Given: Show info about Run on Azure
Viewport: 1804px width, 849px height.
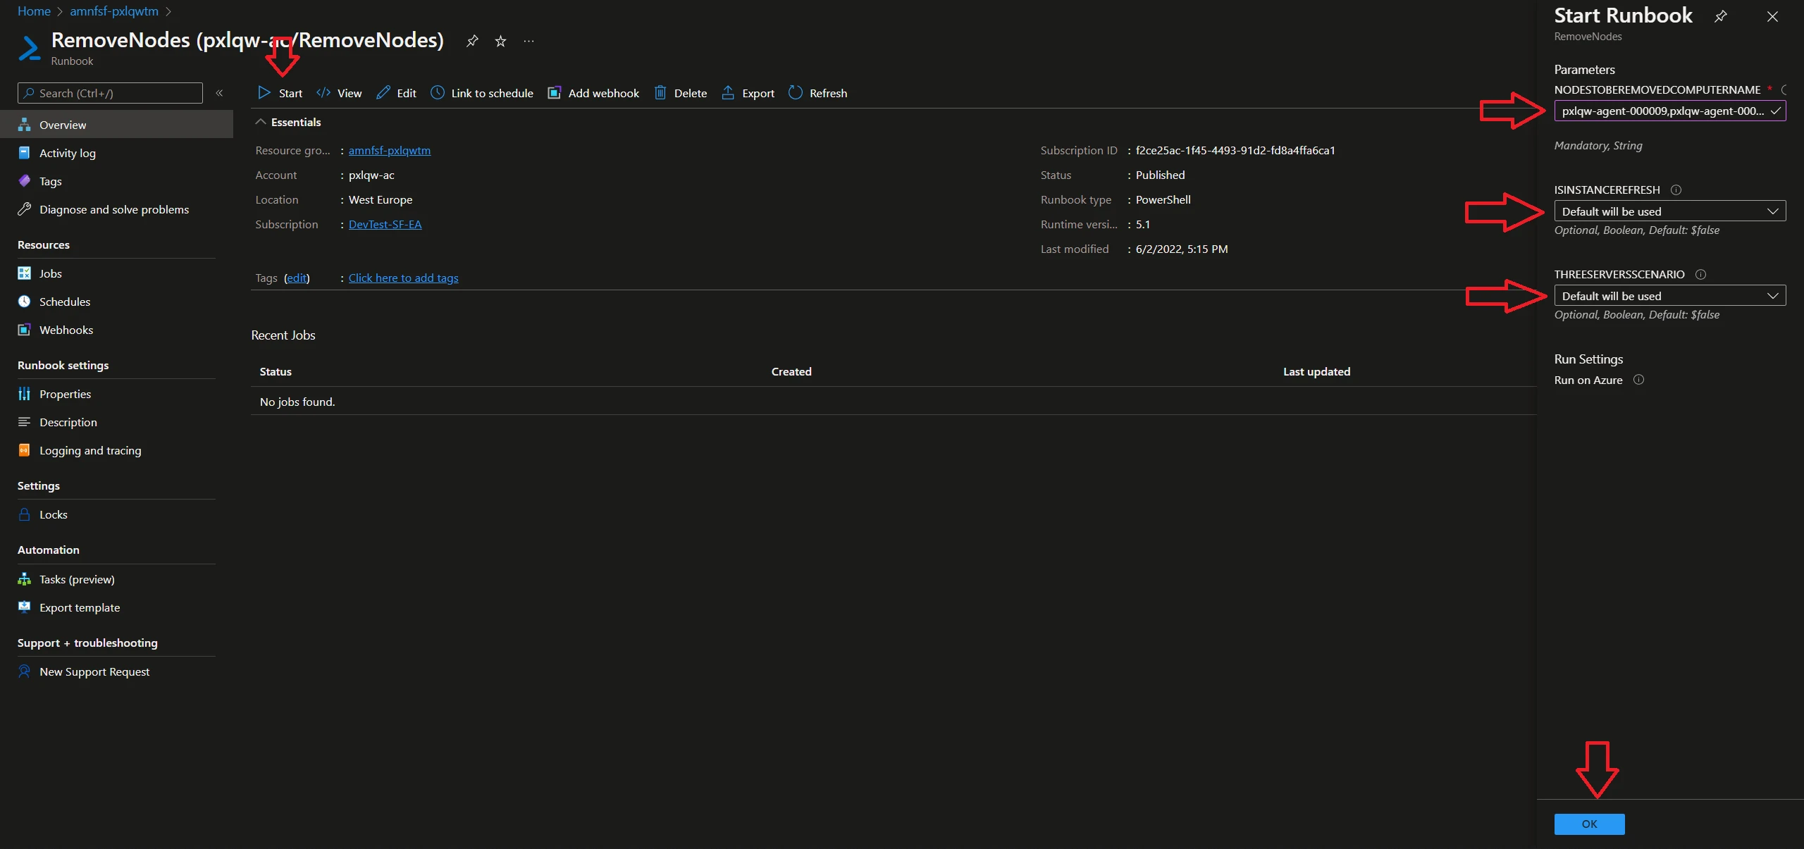Looking at the screenshot, I should tap(1638, 380).
